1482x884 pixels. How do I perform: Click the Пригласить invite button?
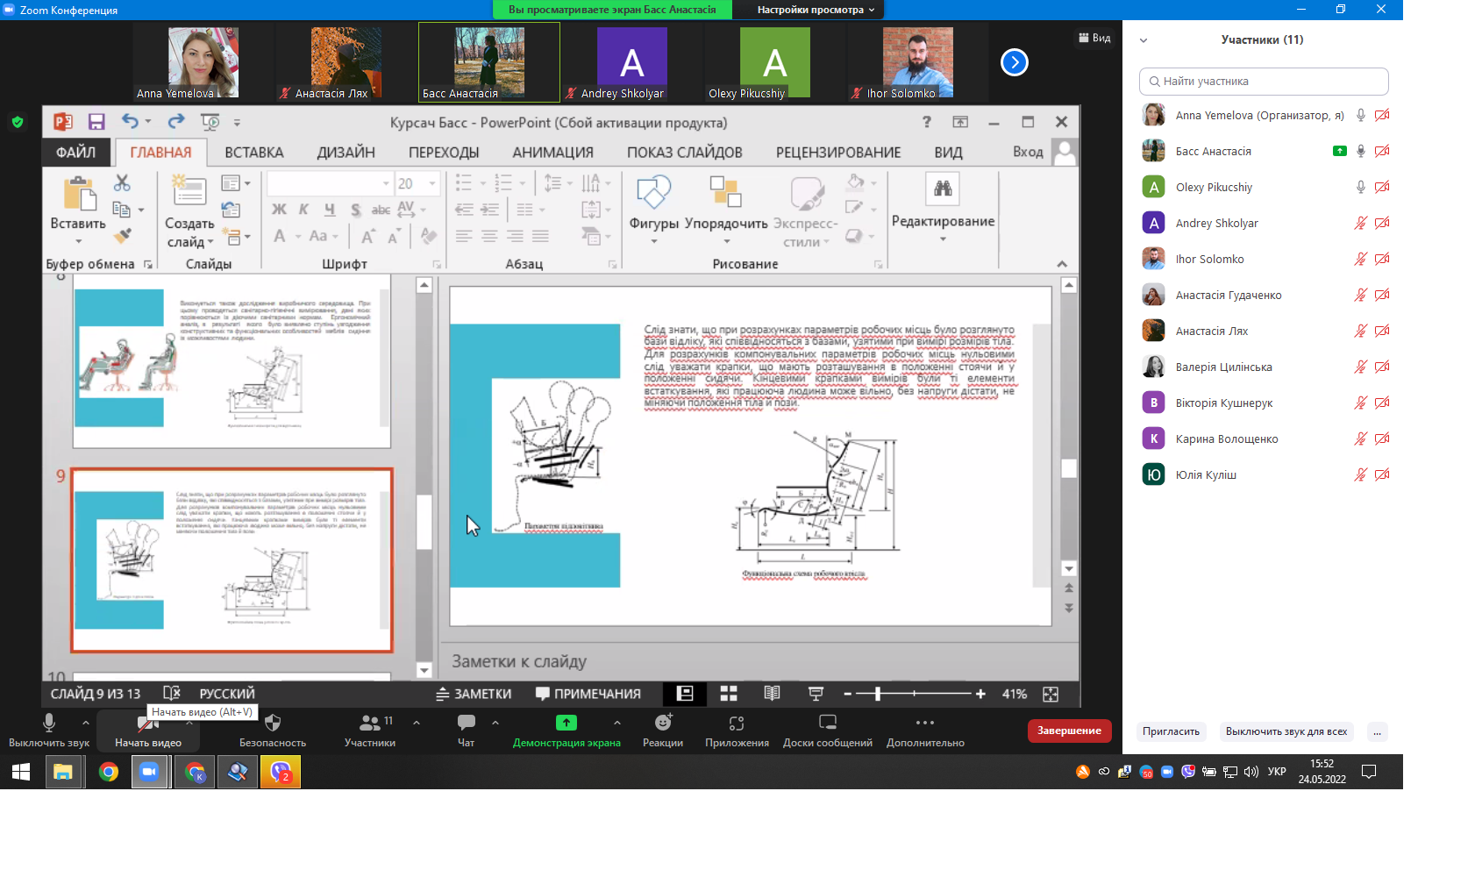tap(1171, 731)
